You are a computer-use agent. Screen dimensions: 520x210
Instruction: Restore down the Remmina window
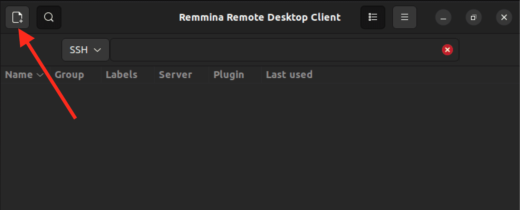tap(473, 17)
